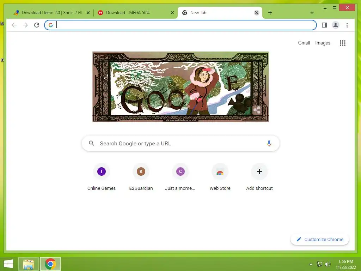Go back using the back arrow
Screen dimensions: 361x271
pyautogui.click(x=14, y=25)
